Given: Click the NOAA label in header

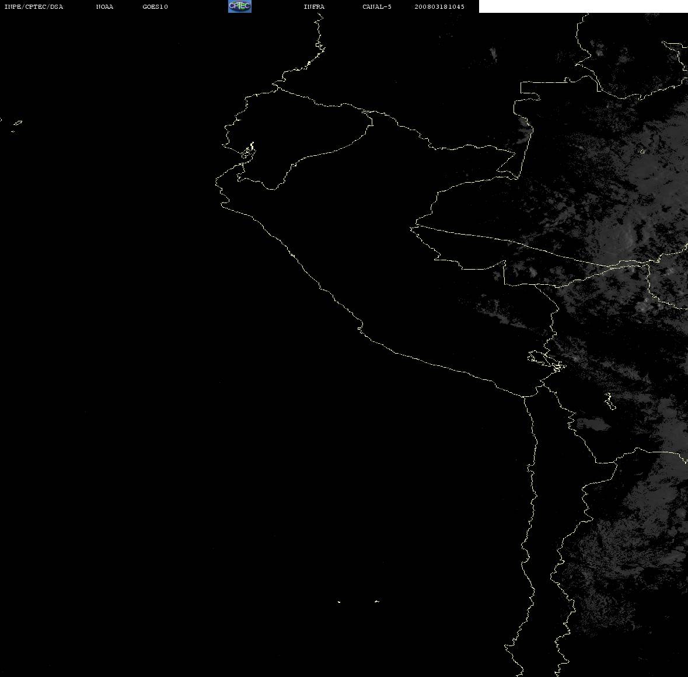Looking at the screenshot, I should pos(104,6).
